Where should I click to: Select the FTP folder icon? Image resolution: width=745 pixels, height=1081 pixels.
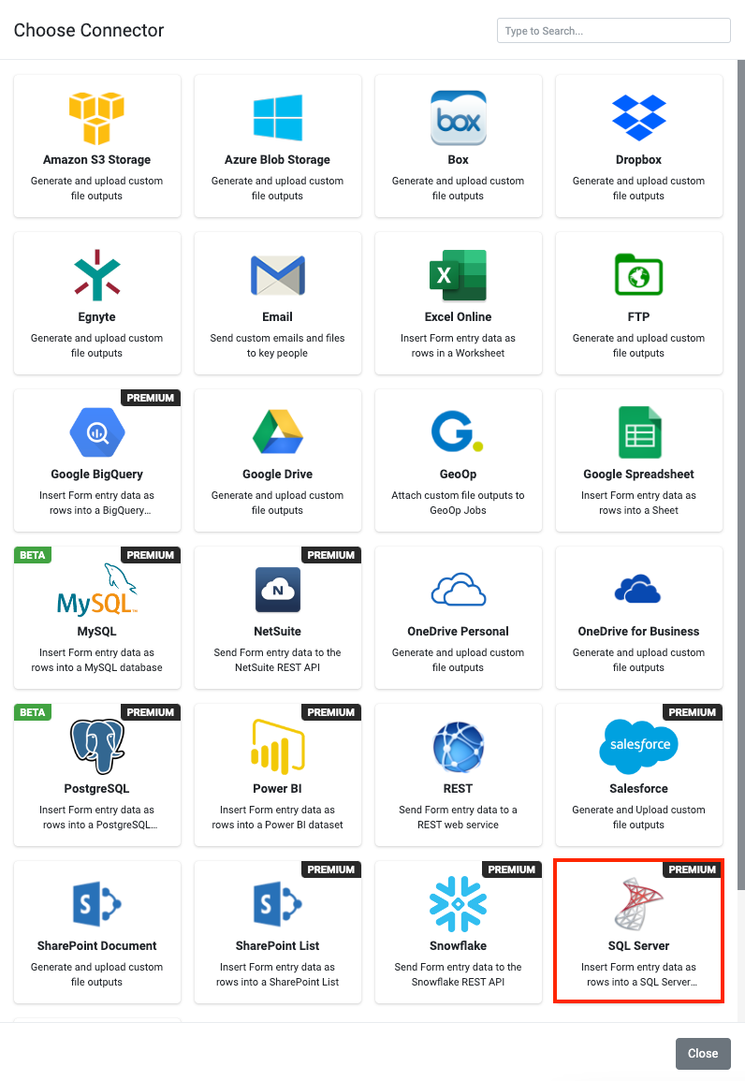[x=639, y=274]
